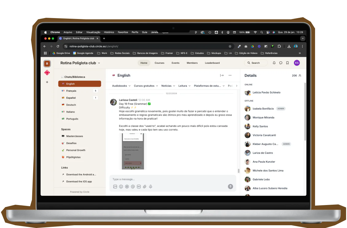Screen dimensions: 347x228
Task: Expand the Rotina Poliglota club dropdown
Action: point(99,63)
